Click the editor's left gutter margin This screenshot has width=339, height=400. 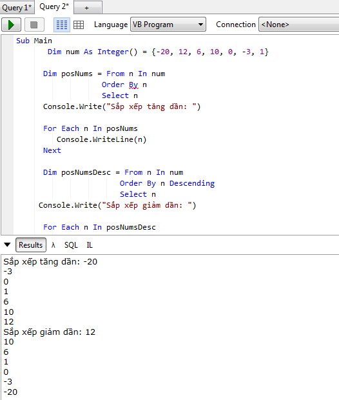pyautogui.click(x=7, y=135)
